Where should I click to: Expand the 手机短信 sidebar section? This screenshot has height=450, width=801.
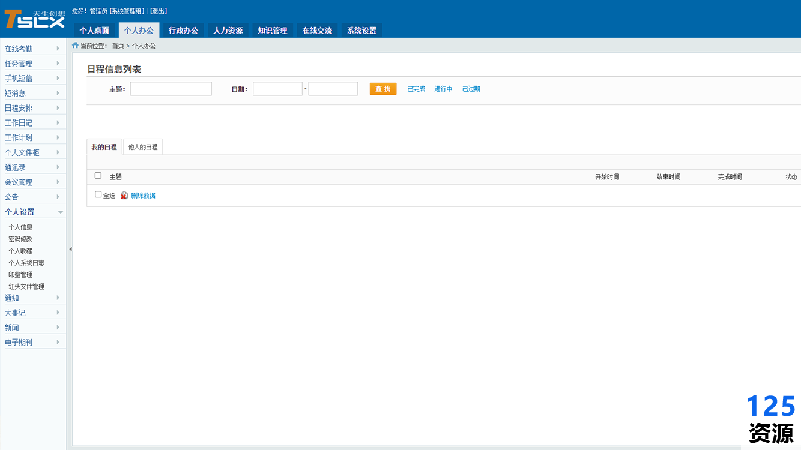tap(33, 78)
